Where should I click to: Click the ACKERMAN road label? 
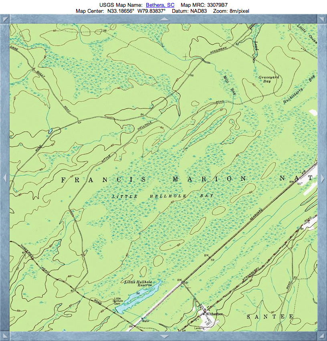218,50
